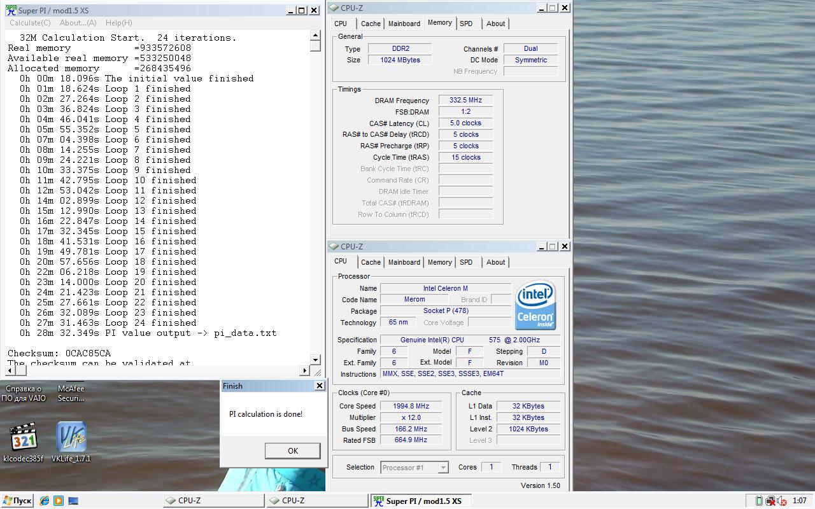
Task: Click the DRAM Frequency value 332.5 MHz
Action: tap(465, 101)
